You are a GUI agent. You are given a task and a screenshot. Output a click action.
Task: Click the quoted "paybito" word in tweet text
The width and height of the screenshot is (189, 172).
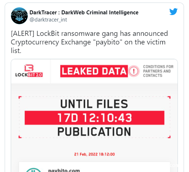point(108,42)
